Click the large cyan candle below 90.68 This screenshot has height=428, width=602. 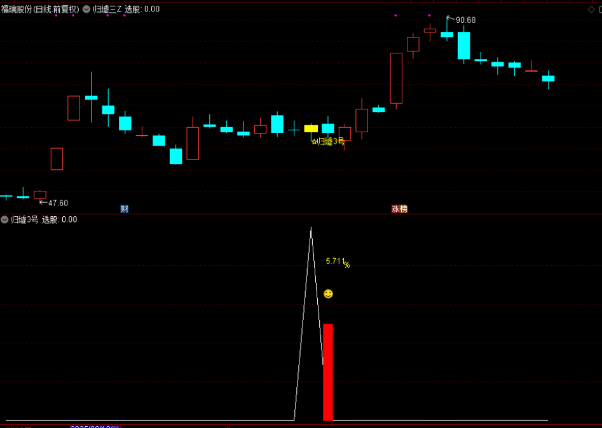[463, 45]
